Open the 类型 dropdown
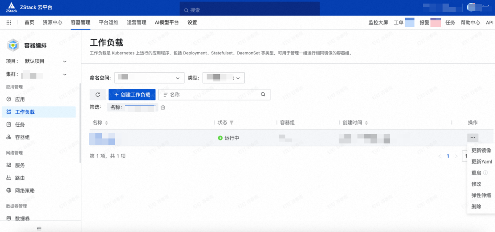Image resolution: width=495 pixels, height=232 pixels. pyautogui.click(x=223, y=78)
